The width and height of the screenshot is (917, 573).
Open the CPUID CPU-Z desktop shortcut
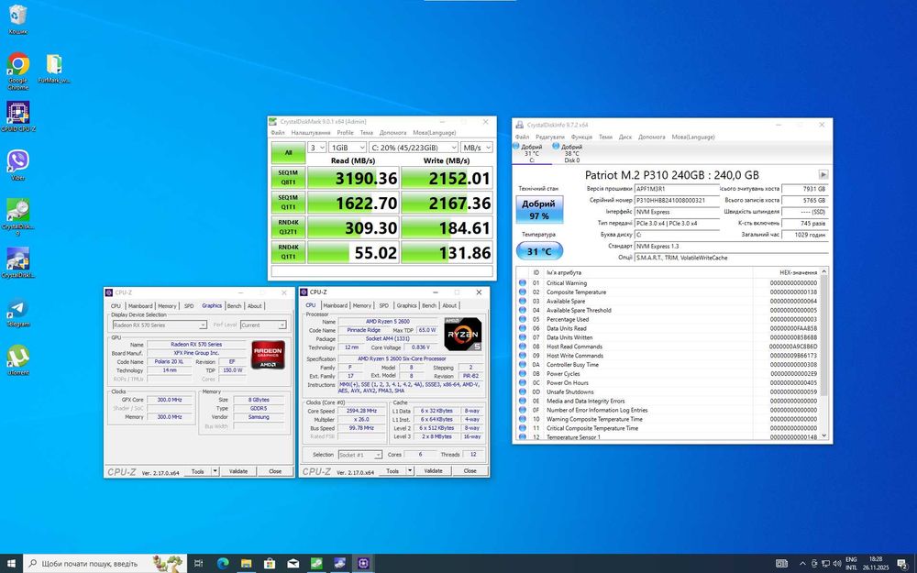(x=18, y=116)
